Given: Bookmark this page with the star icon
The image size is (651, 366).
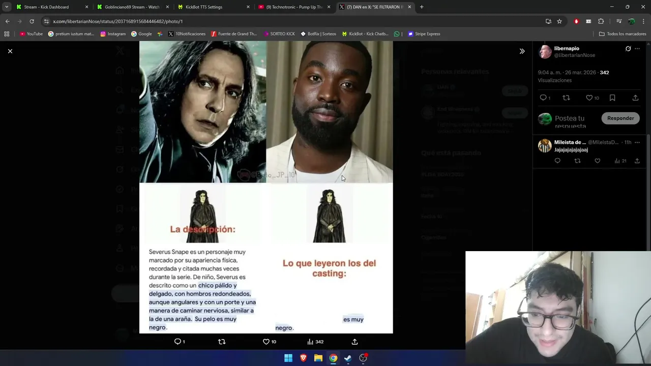Looking at the screenshot, I should click(x=559, y=21).
